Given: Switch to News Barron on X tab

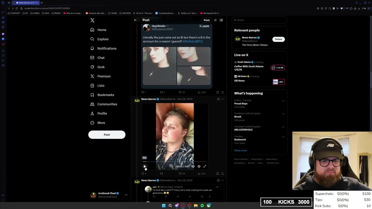Looking at the screenshot, I should (26, 3).
